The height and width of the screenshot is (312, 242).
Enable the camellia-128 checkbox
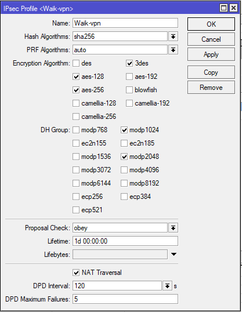point(76,103)
